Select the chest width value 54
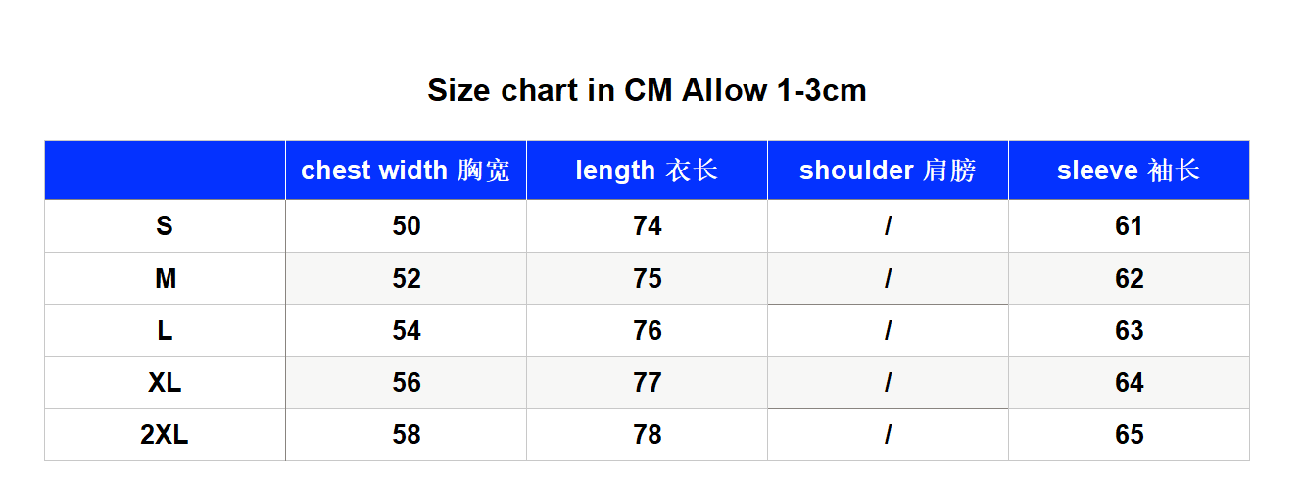This screenshot has width=1302, height=487. (407, 331)
